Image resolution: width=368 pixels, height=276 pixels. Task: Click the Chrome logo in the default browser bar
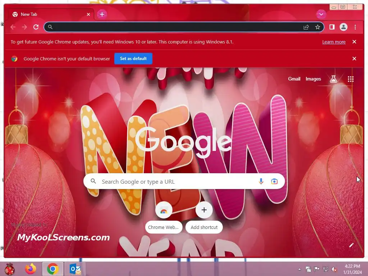[x=14, y=59]
